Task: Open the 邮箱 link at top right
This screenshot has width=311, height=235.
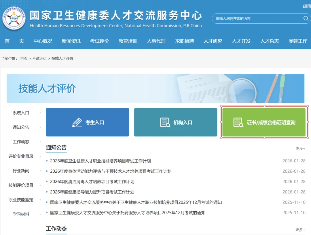Action: 307,6
